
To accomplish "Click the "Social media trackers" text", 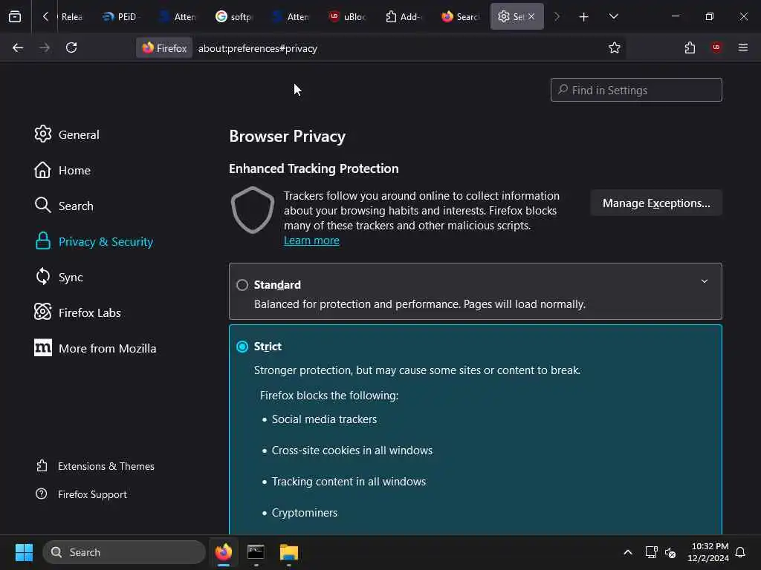I will point(324,419).
